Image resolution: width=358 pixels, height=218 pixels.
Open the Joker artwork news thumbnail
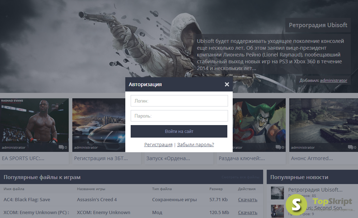259,125
